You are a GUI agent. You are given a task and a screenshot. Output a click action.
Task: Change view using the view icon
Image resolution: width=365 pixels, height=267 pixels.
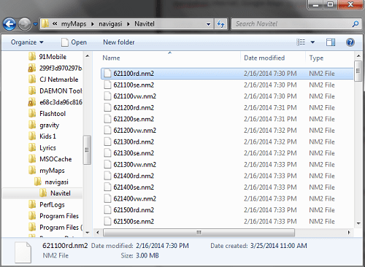[x=301, y=42]
